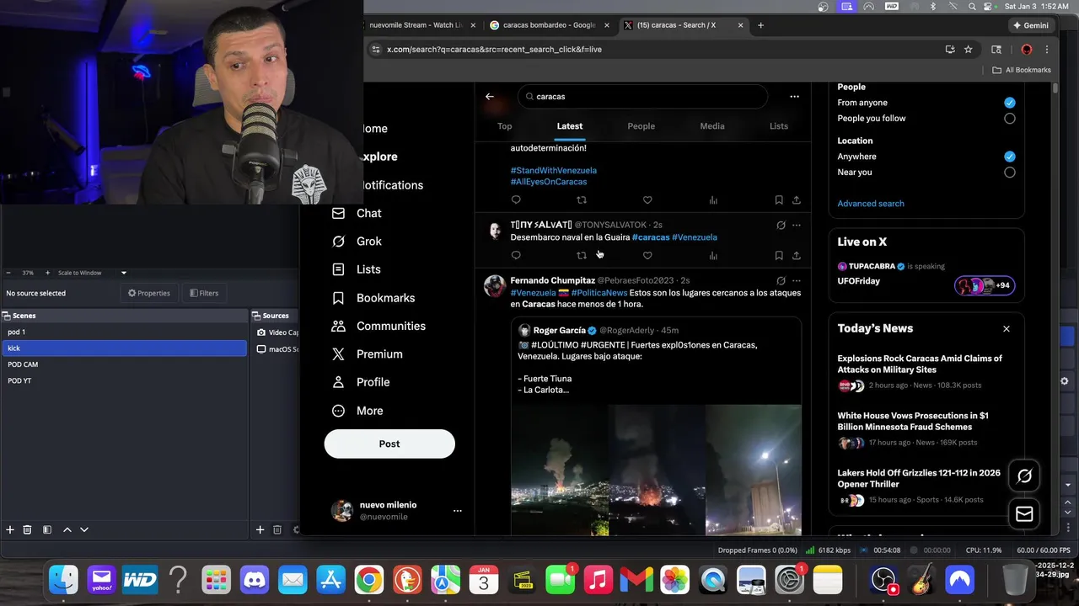The height and width of the screenshot is (606, 1079).
Task: Open account menu next to nuevo milenio
Action: 457,511
